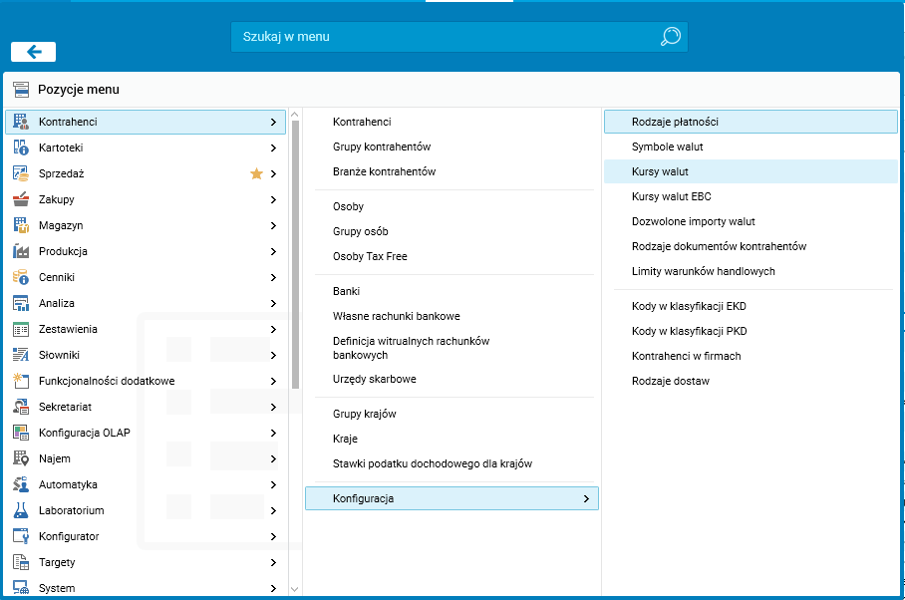Click the Konfiguracja OLAP icon

coord(21,433)
